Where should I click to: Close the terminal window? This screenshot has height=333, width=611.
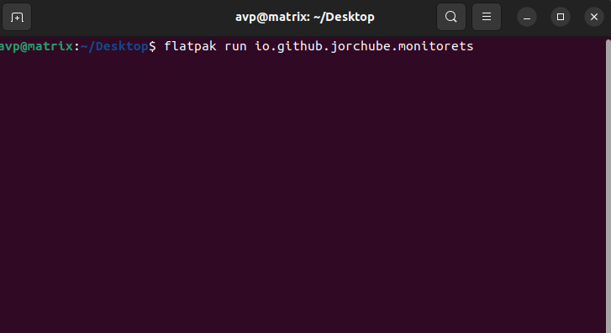coord(594,17)
